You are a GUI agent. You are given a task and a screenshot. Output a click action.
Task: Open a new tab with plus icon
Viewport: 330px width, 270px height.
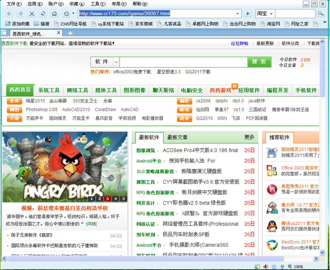point(70,33)
